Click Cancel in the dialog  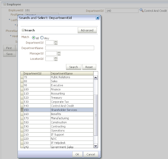tap(91, 154)
